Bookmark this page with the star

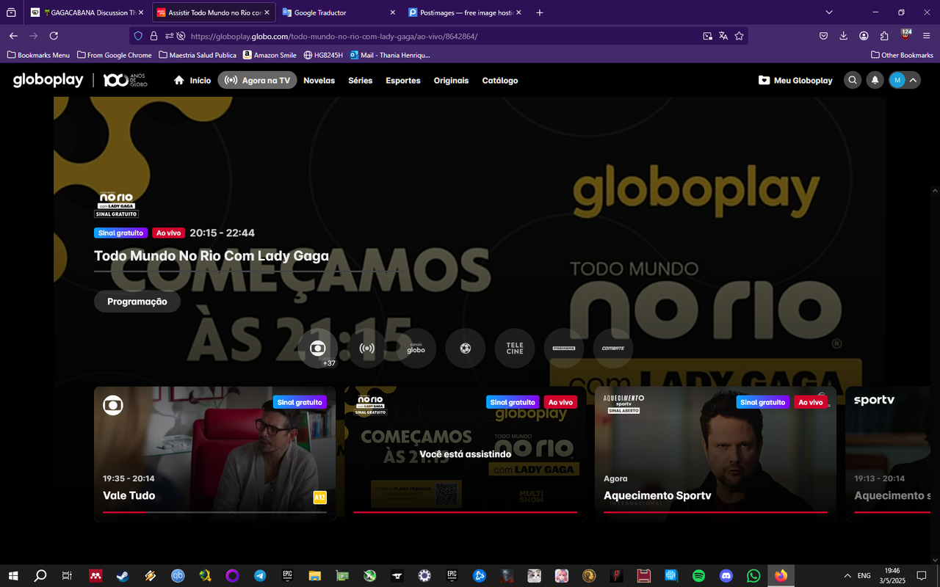point(740,36)
